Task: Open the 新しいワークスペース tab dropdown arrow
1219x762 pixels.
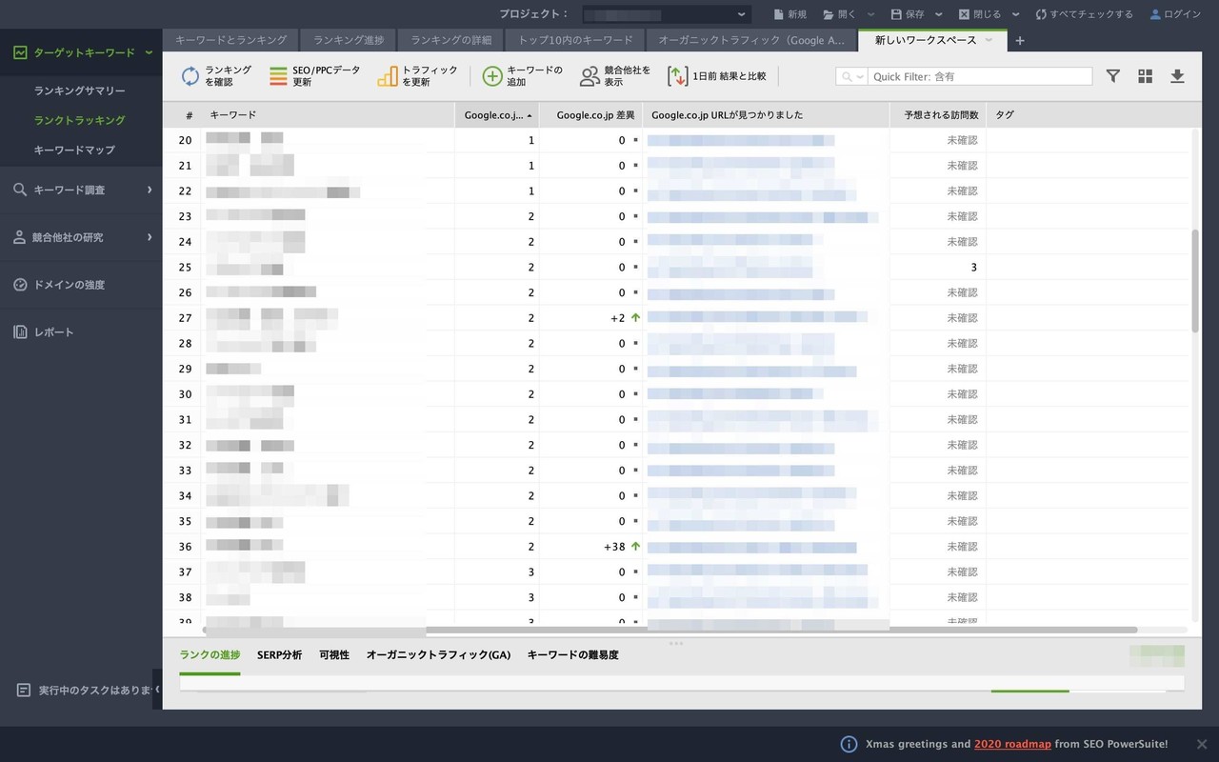Action: coord(989,40)
